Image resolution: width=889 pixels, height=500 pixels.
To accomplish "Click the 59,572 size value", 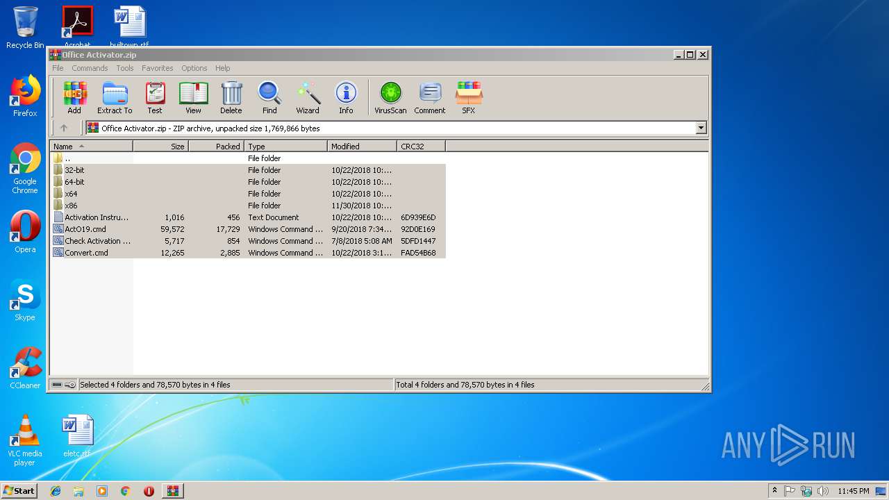I will pyautogui.click(x=172, y=229).
